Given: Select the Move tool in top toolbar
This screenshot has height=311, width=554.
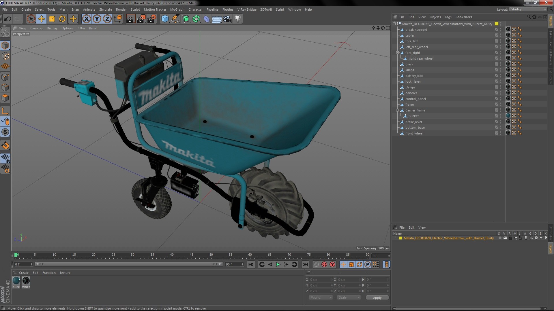Looking at the screenshot, I should tap(41, 19).
